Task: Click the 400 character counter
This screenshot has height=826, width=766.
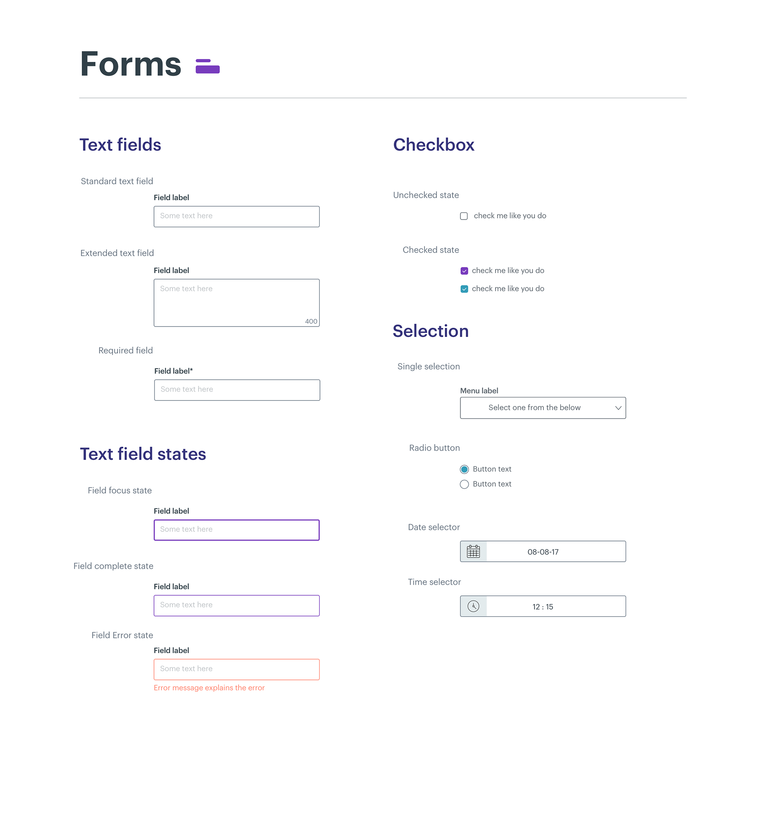Action: tap(311, 321)
